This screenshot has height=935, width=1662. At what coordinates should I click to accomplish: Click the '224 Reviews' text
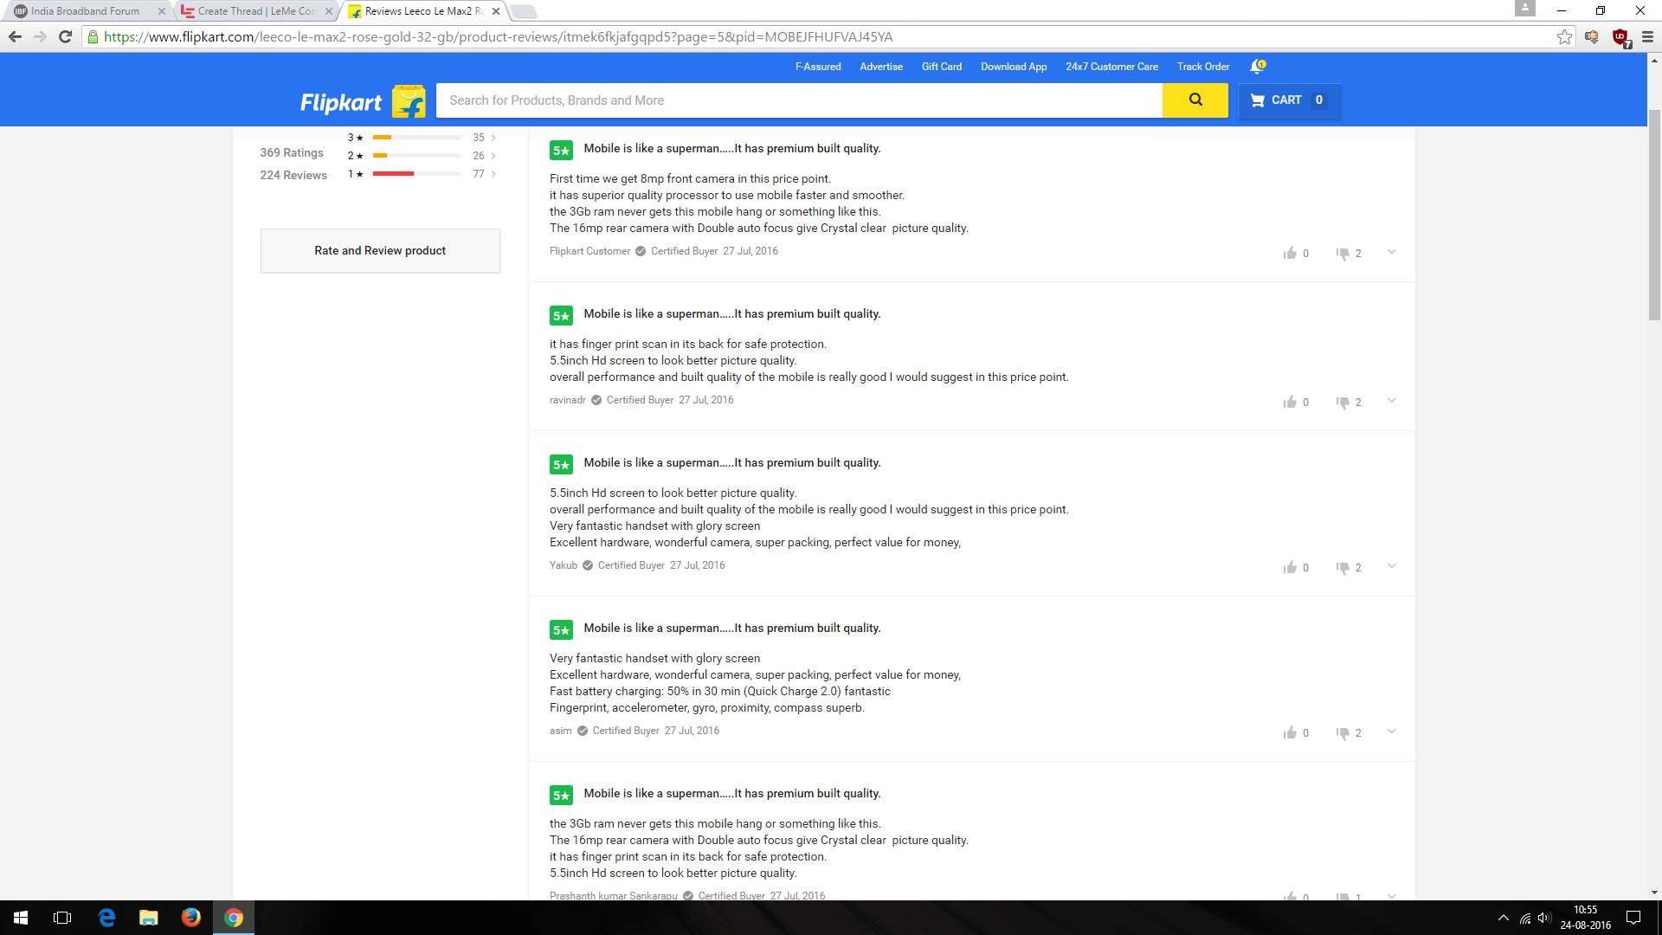(293, 176)
